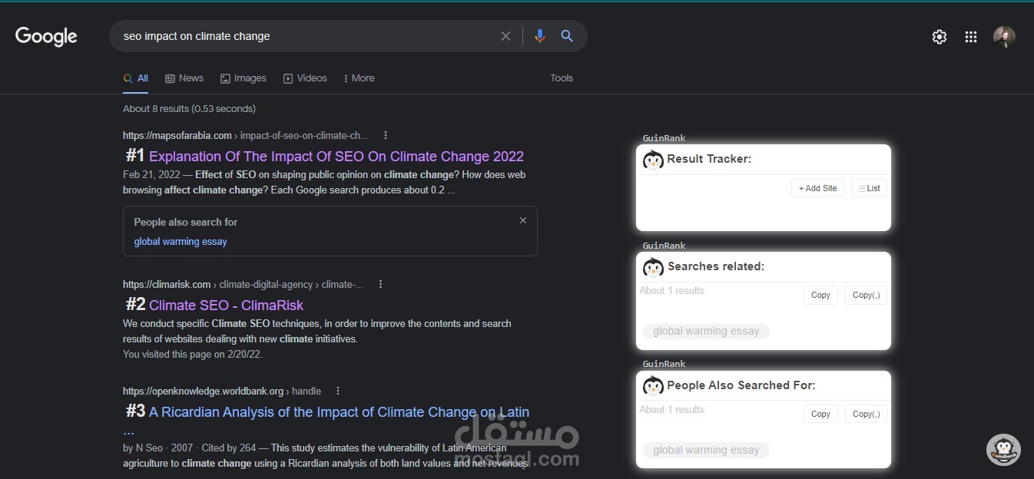Select the All search tab
The width and height of the screenshot is (1034, 479).
coord(136,78)
